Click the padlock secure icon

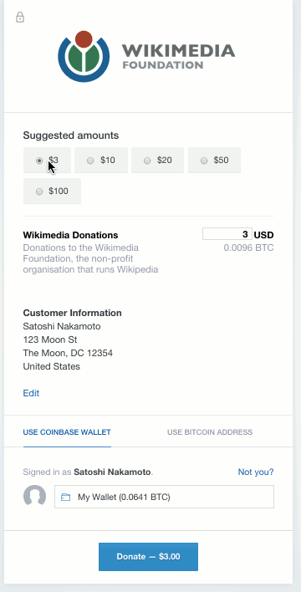click(x=20, y=18)
